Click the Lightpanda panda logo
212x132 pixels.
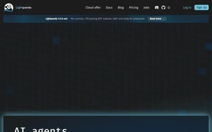[9, 8]
